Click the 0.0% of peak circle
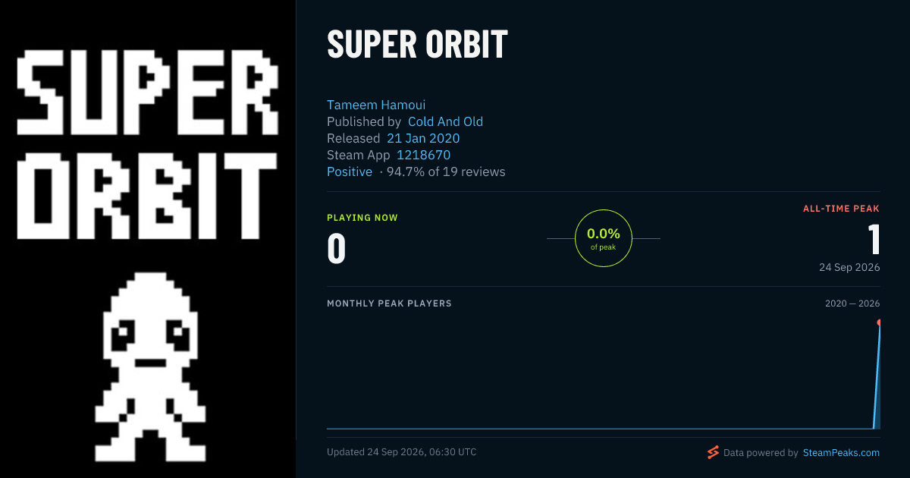Image resolution: width=910 pixels, height=478 pixels. tap(604, 238)
